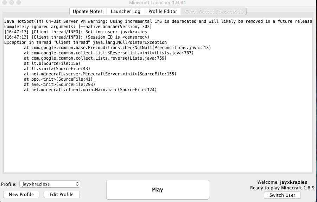Click the large Play button
317x202 pixels.
coord(158,189)
